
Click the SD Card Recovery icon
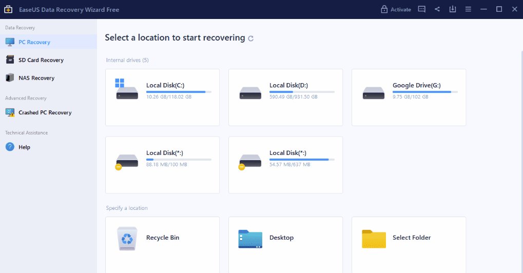[10, 60]
